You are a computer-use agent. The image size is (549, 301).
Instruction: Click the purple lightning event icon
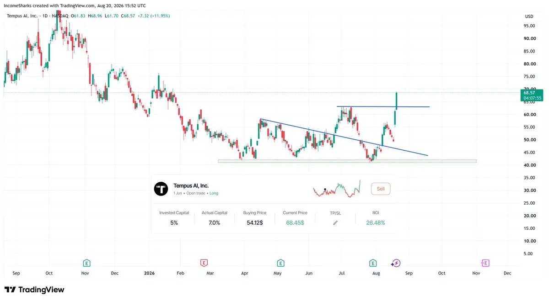click(396, 263)
